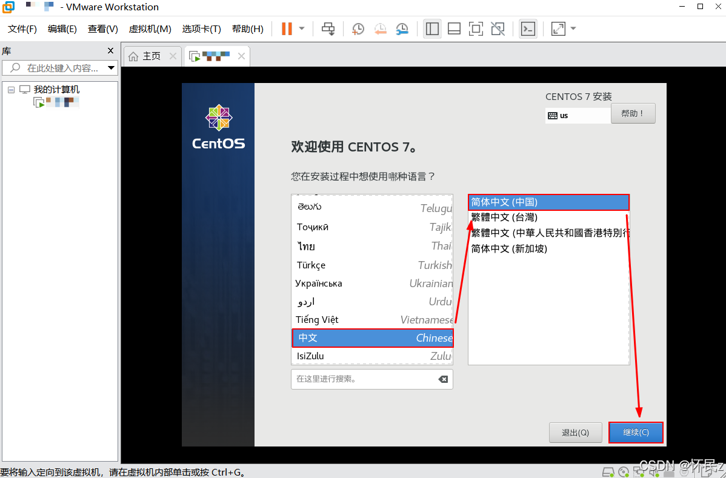Choose 繁體中文 (台灣) locale
This screenshot has width=726, height=478.
[x=548, y=217]
